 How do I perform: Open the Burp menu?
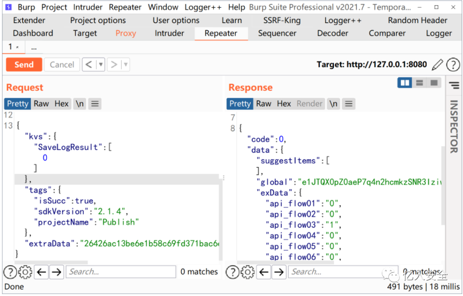pyautogui.click(x=26, y=7)
